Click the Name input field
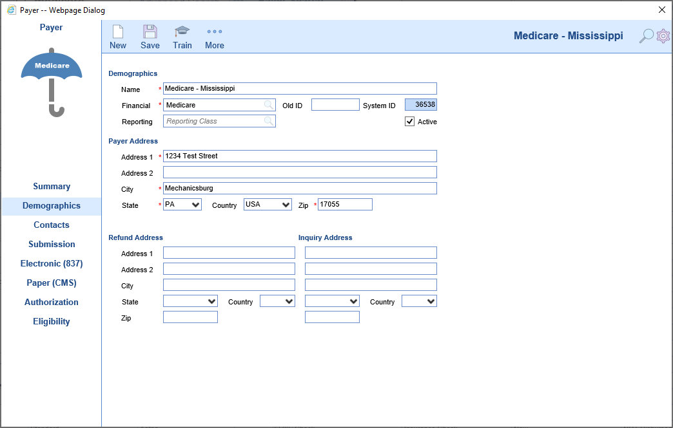Viewport: 673px width, 428px height. point(300,89)
